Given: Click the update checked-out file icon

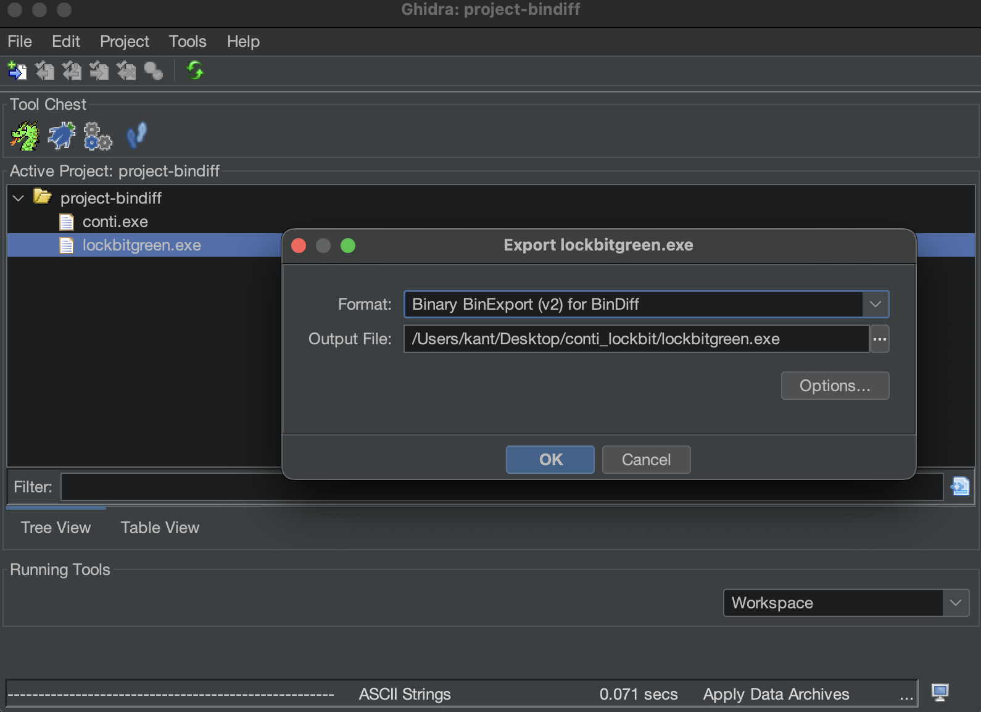Looking at the screenshot, I should click(72, 71).
